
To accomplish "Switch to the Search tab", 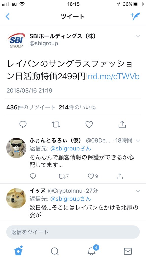I will click(55, 251).
